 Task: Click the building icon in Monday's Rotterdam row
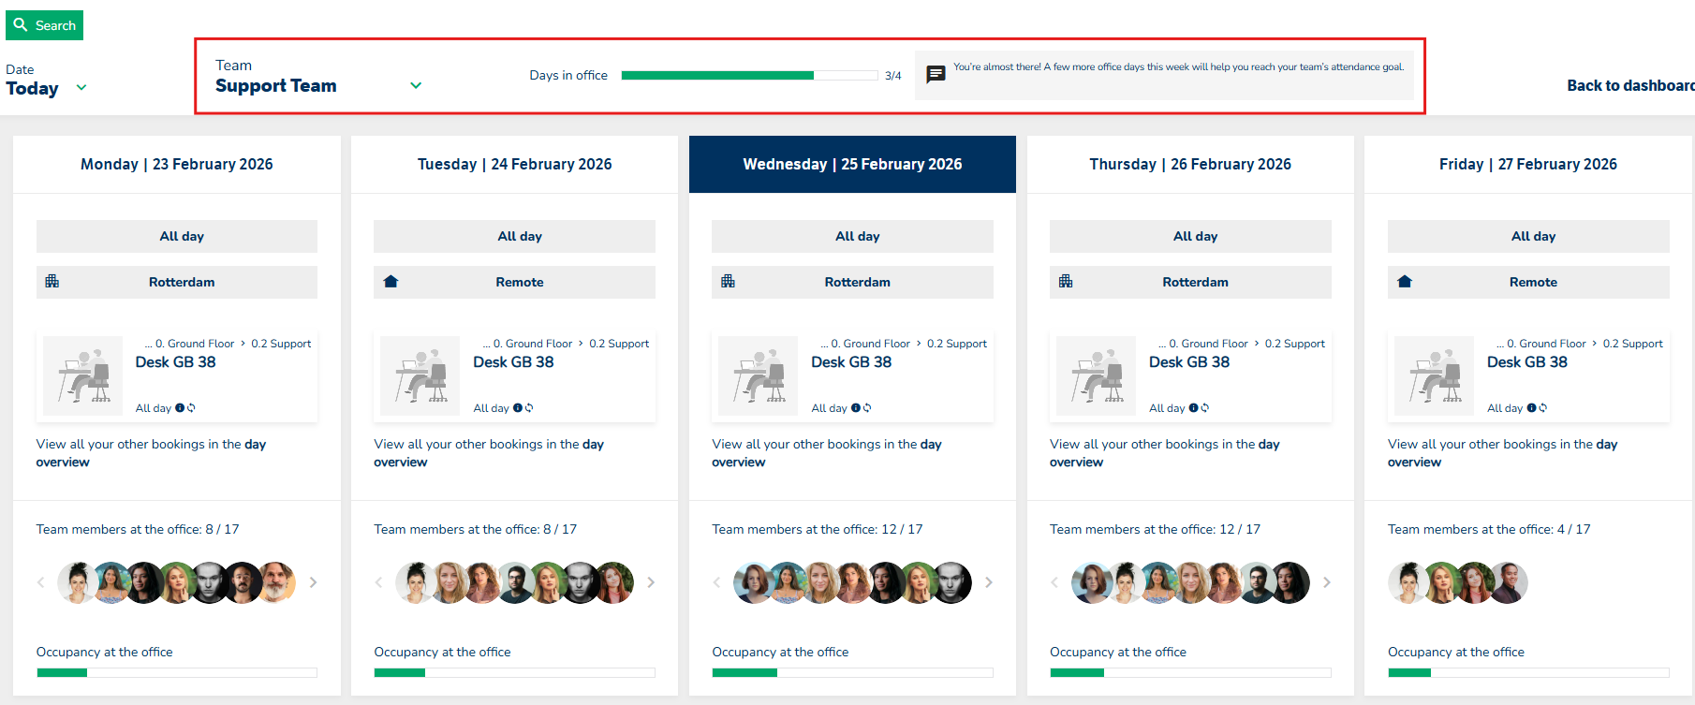(x=52, y=282)
